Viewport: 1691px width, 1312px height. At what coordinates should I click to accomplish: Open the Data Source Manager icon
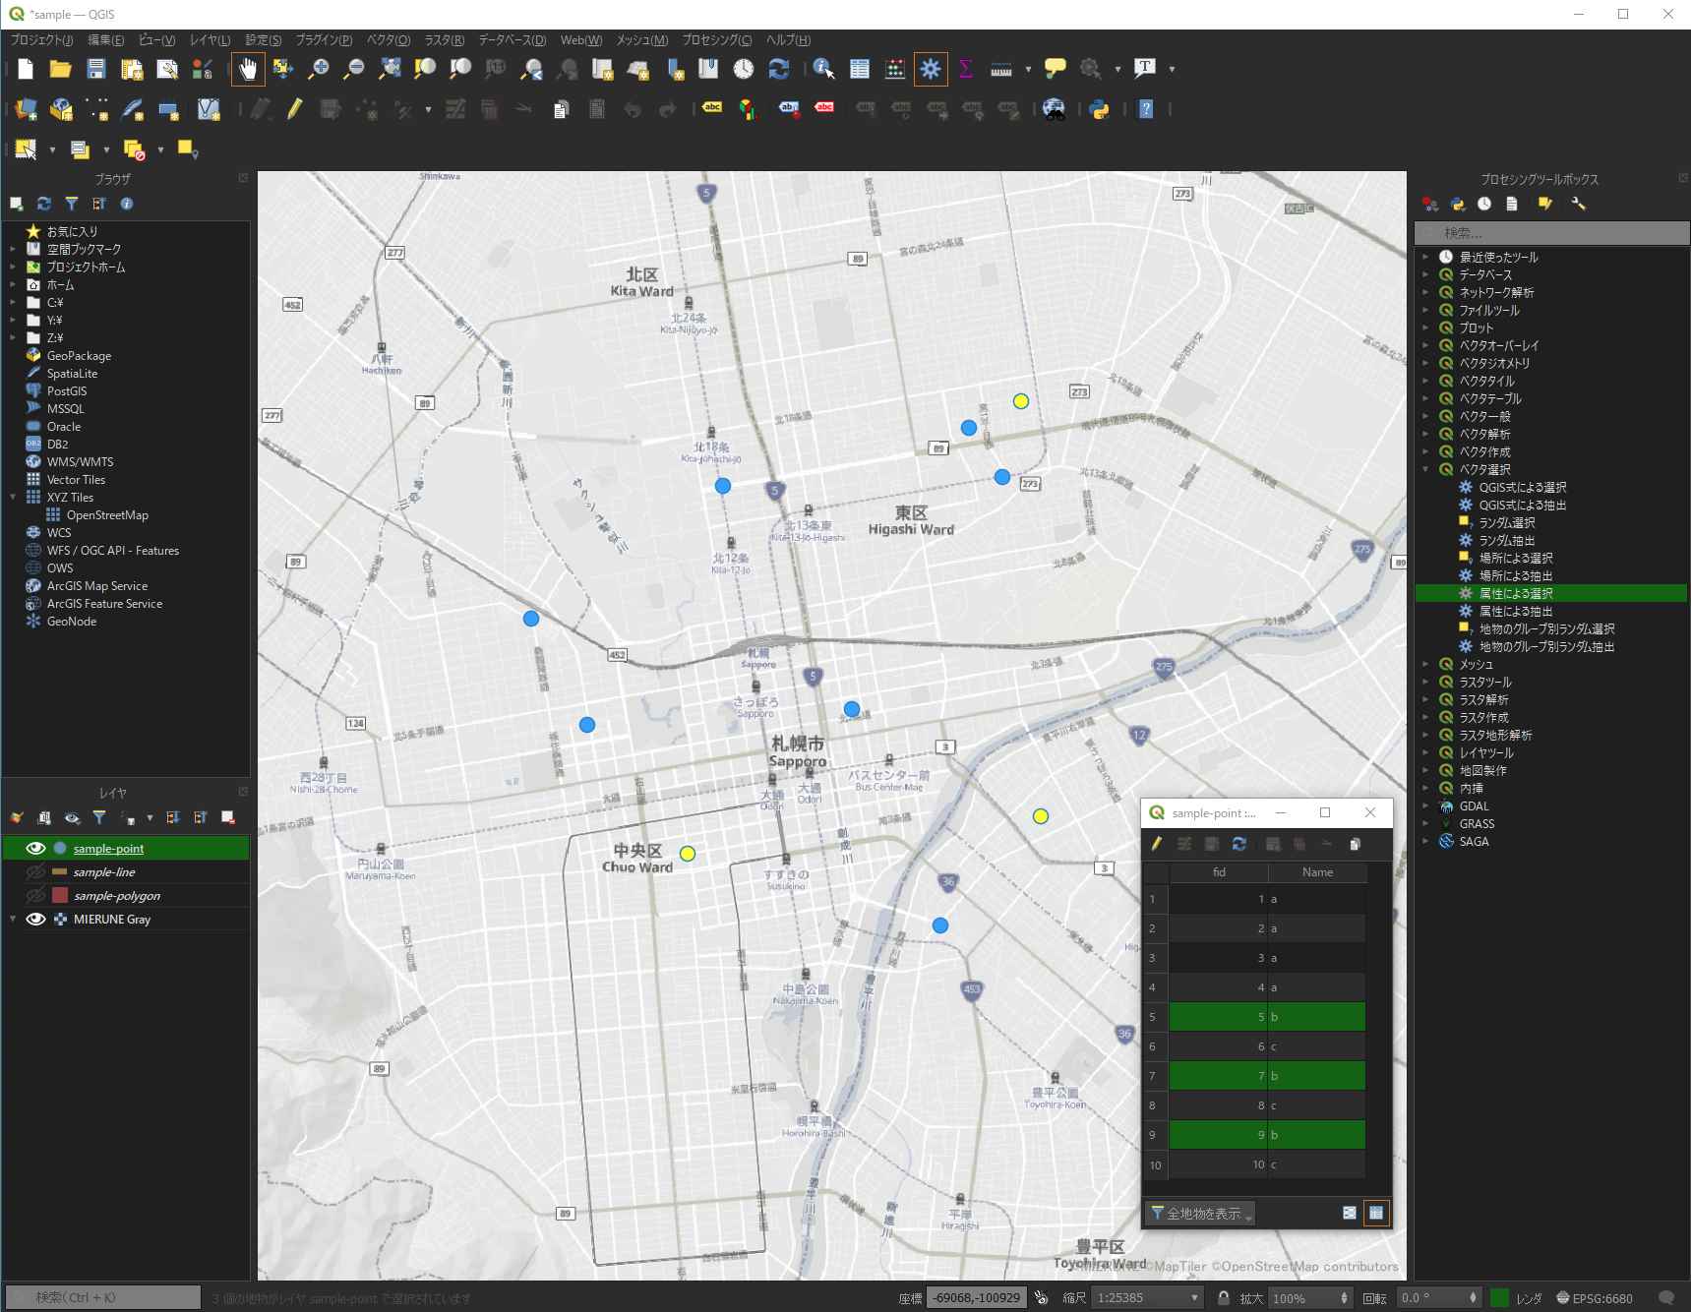click(x=26, y=109)
